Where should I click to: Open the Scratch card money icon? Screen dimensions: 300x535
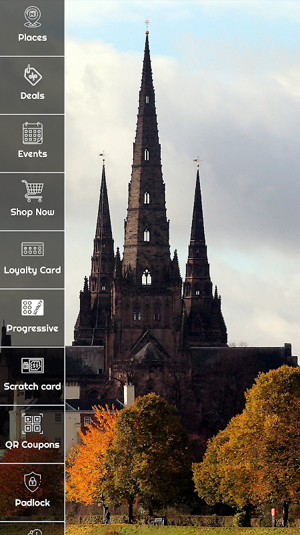click(32, 365)
